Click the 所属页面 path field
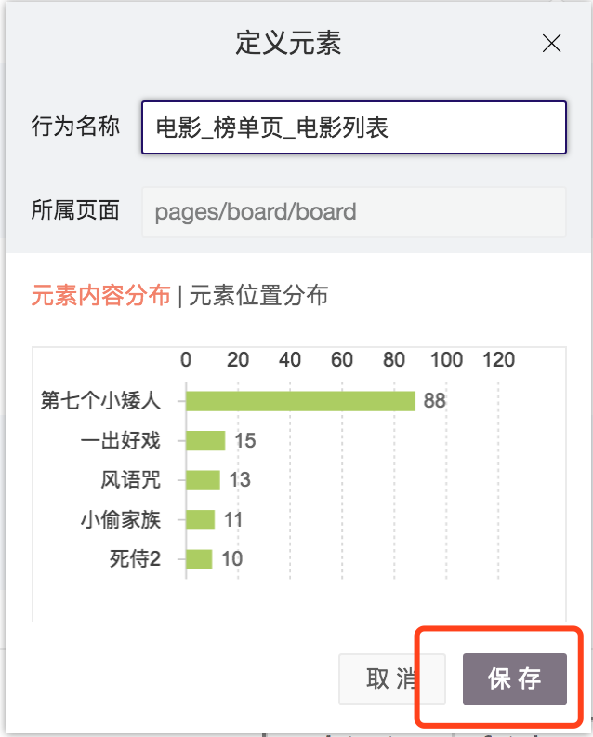 pyautogui.click(x=353, y=211)
